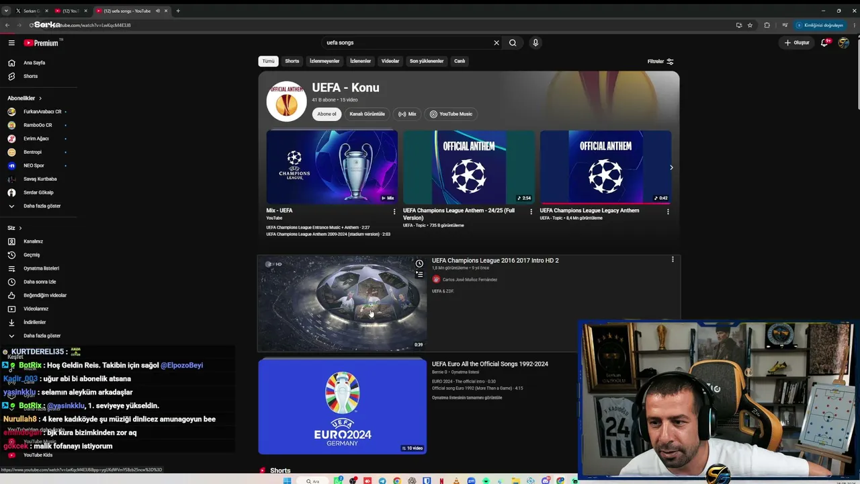This screenshot has width=860, height=484.
Task: Open a new browser tab
Action: [x=178, y=11]
